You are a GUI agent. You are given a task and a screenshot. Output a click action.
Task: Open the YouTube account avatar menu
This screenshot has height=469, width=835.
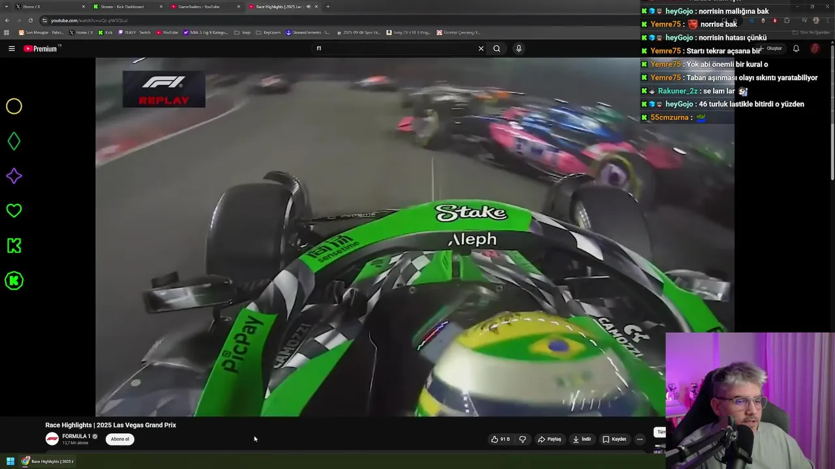pos(815,48)
